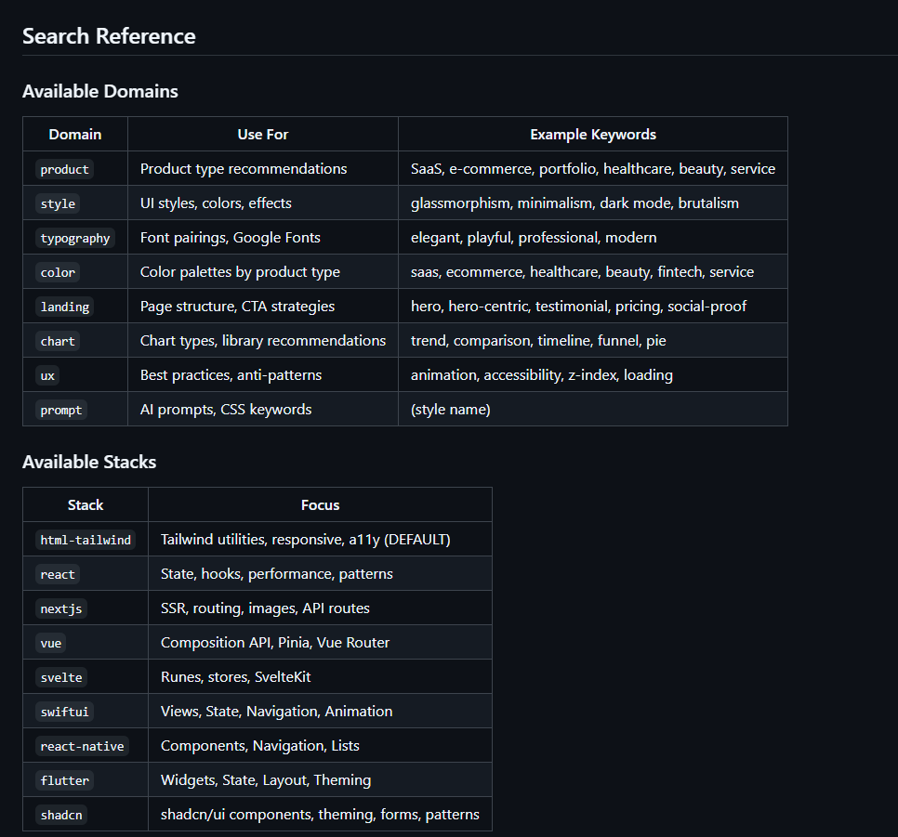Screen dimensions: 898x837
Task: Click the Available Domains heading
Action: (100, 91)
